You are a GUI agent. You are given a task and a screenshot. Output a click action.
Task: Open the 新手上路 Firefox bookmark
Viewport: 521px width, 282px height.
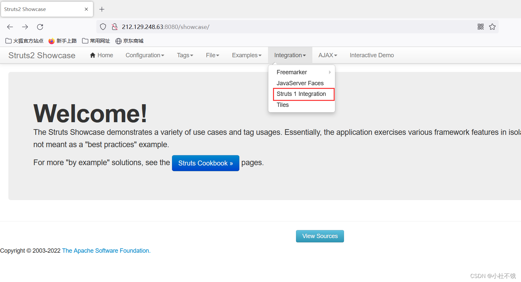63,41
